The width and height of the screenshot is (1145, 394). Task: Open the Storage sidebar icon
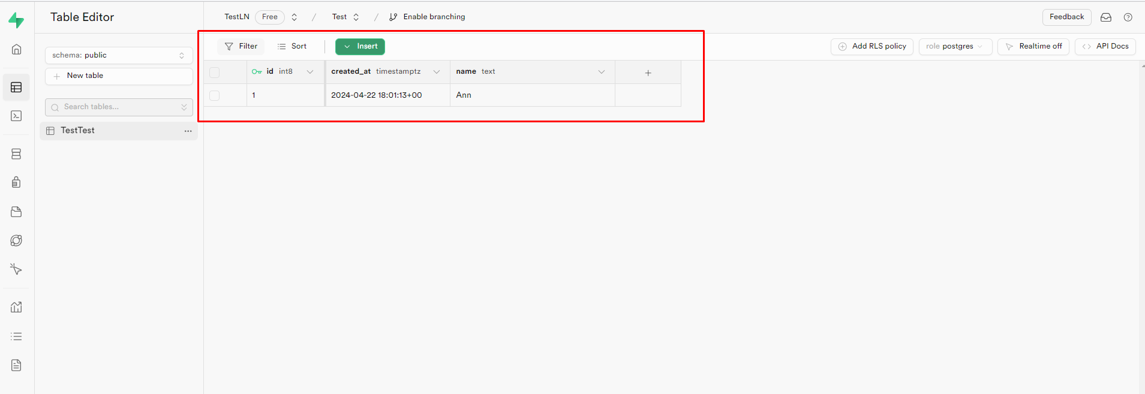(x=17, y=212)
